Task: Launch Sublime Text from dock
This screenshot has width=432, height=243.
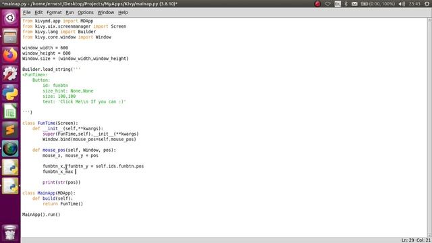Action: coord(10,130)
